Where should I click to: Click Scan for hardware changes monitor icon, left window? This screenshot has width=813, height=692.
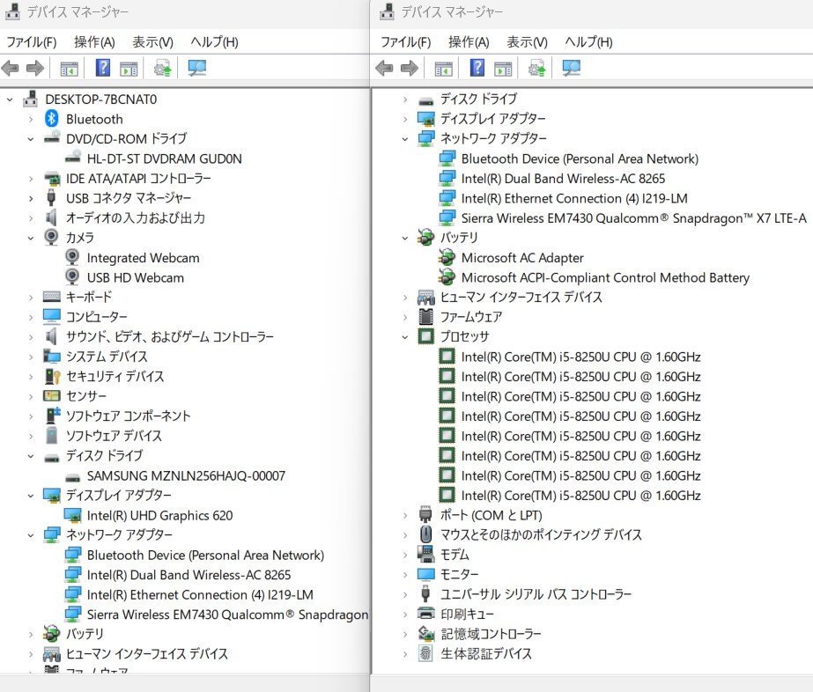(x=197, y=68)
